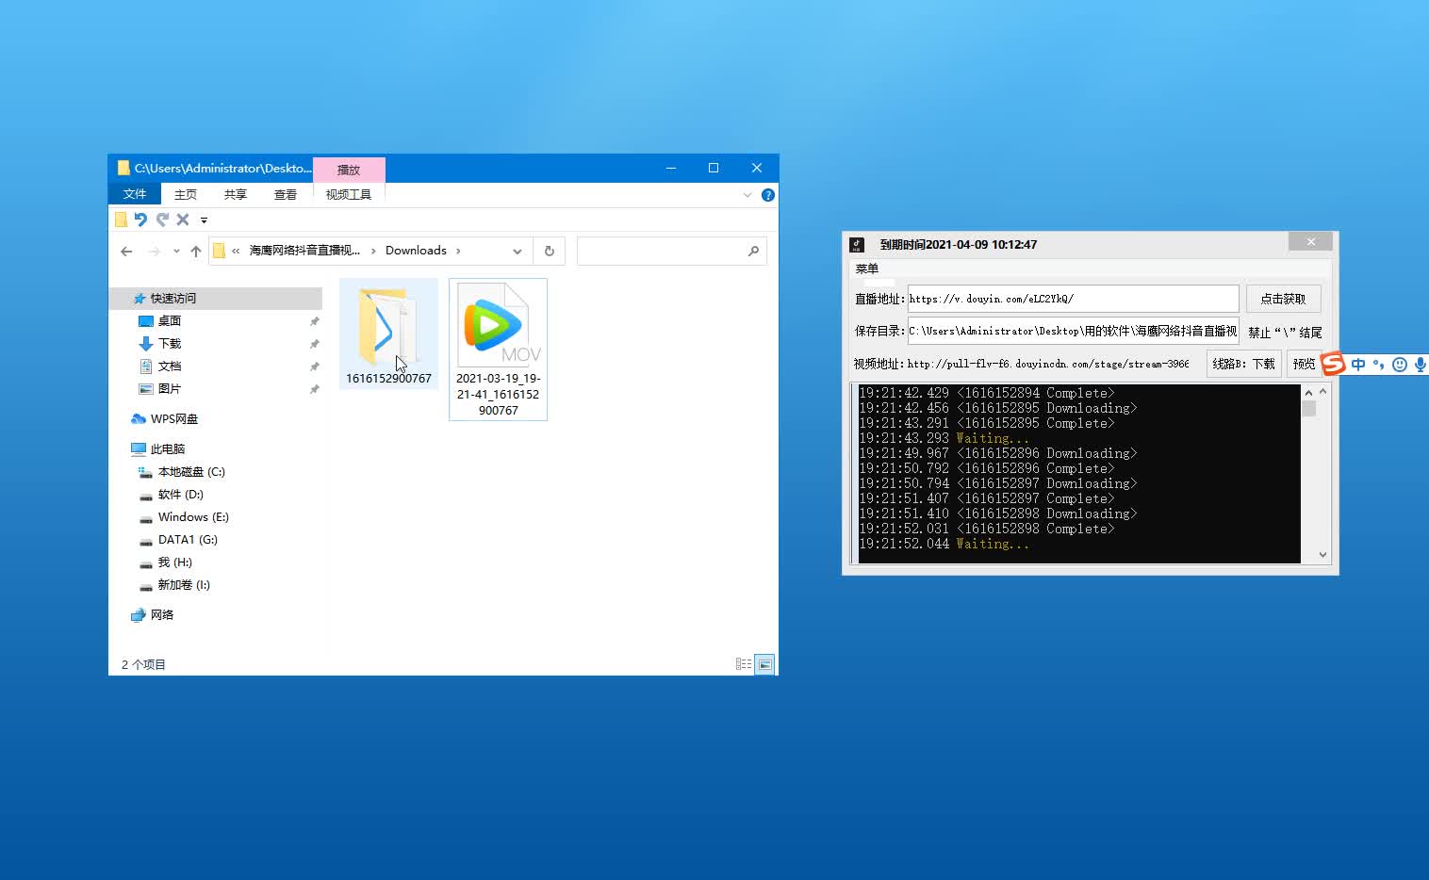
Task: Select the 1616152900767 folder
Action: click(388, 334)
